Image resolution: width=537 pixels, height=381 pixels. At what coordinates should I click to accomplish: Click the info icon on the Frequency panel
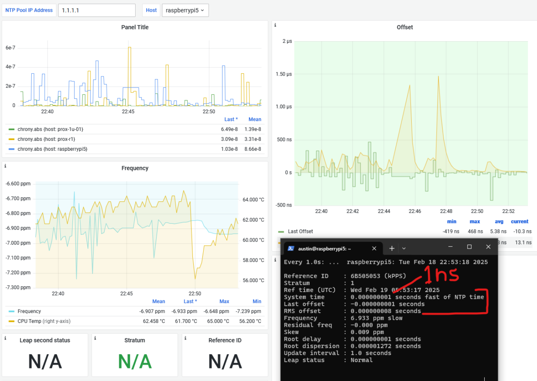pyautogui.click(x=5, y=165)
